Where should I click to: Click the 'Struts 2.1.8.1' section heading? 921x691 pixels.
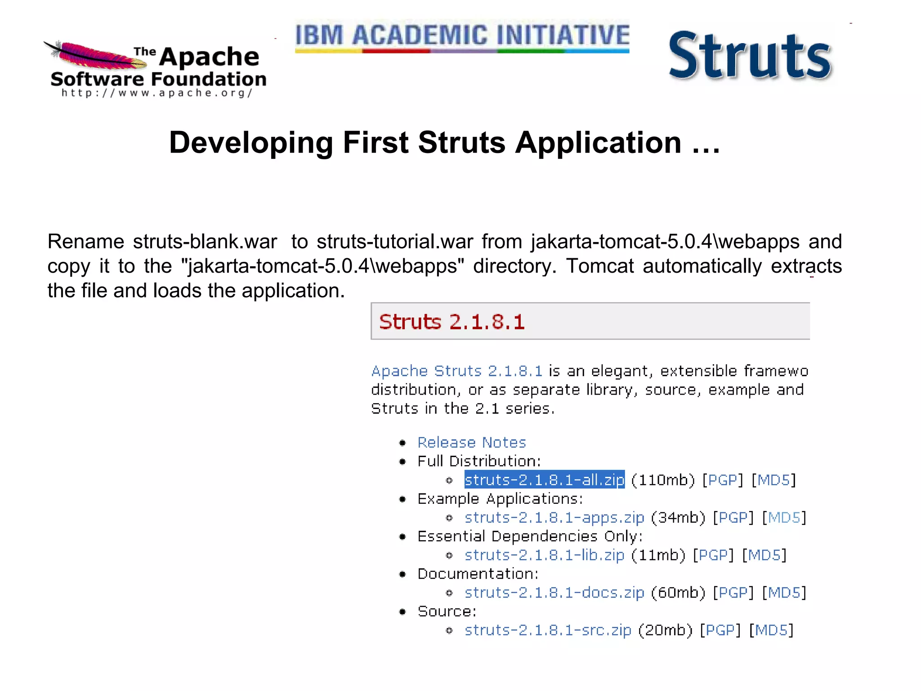(x=452, y=322)
